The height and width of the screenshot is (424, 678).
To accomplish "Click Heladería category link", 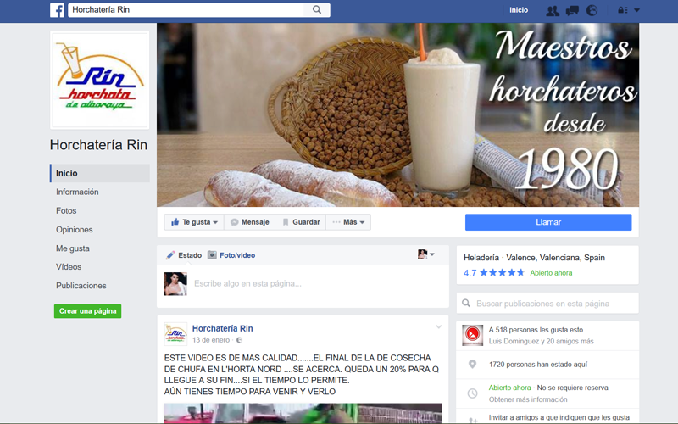I will point(481,258).
